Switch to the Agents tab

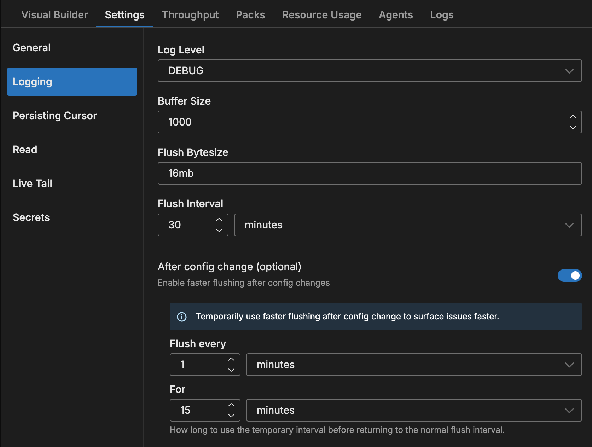pos(396,14)
